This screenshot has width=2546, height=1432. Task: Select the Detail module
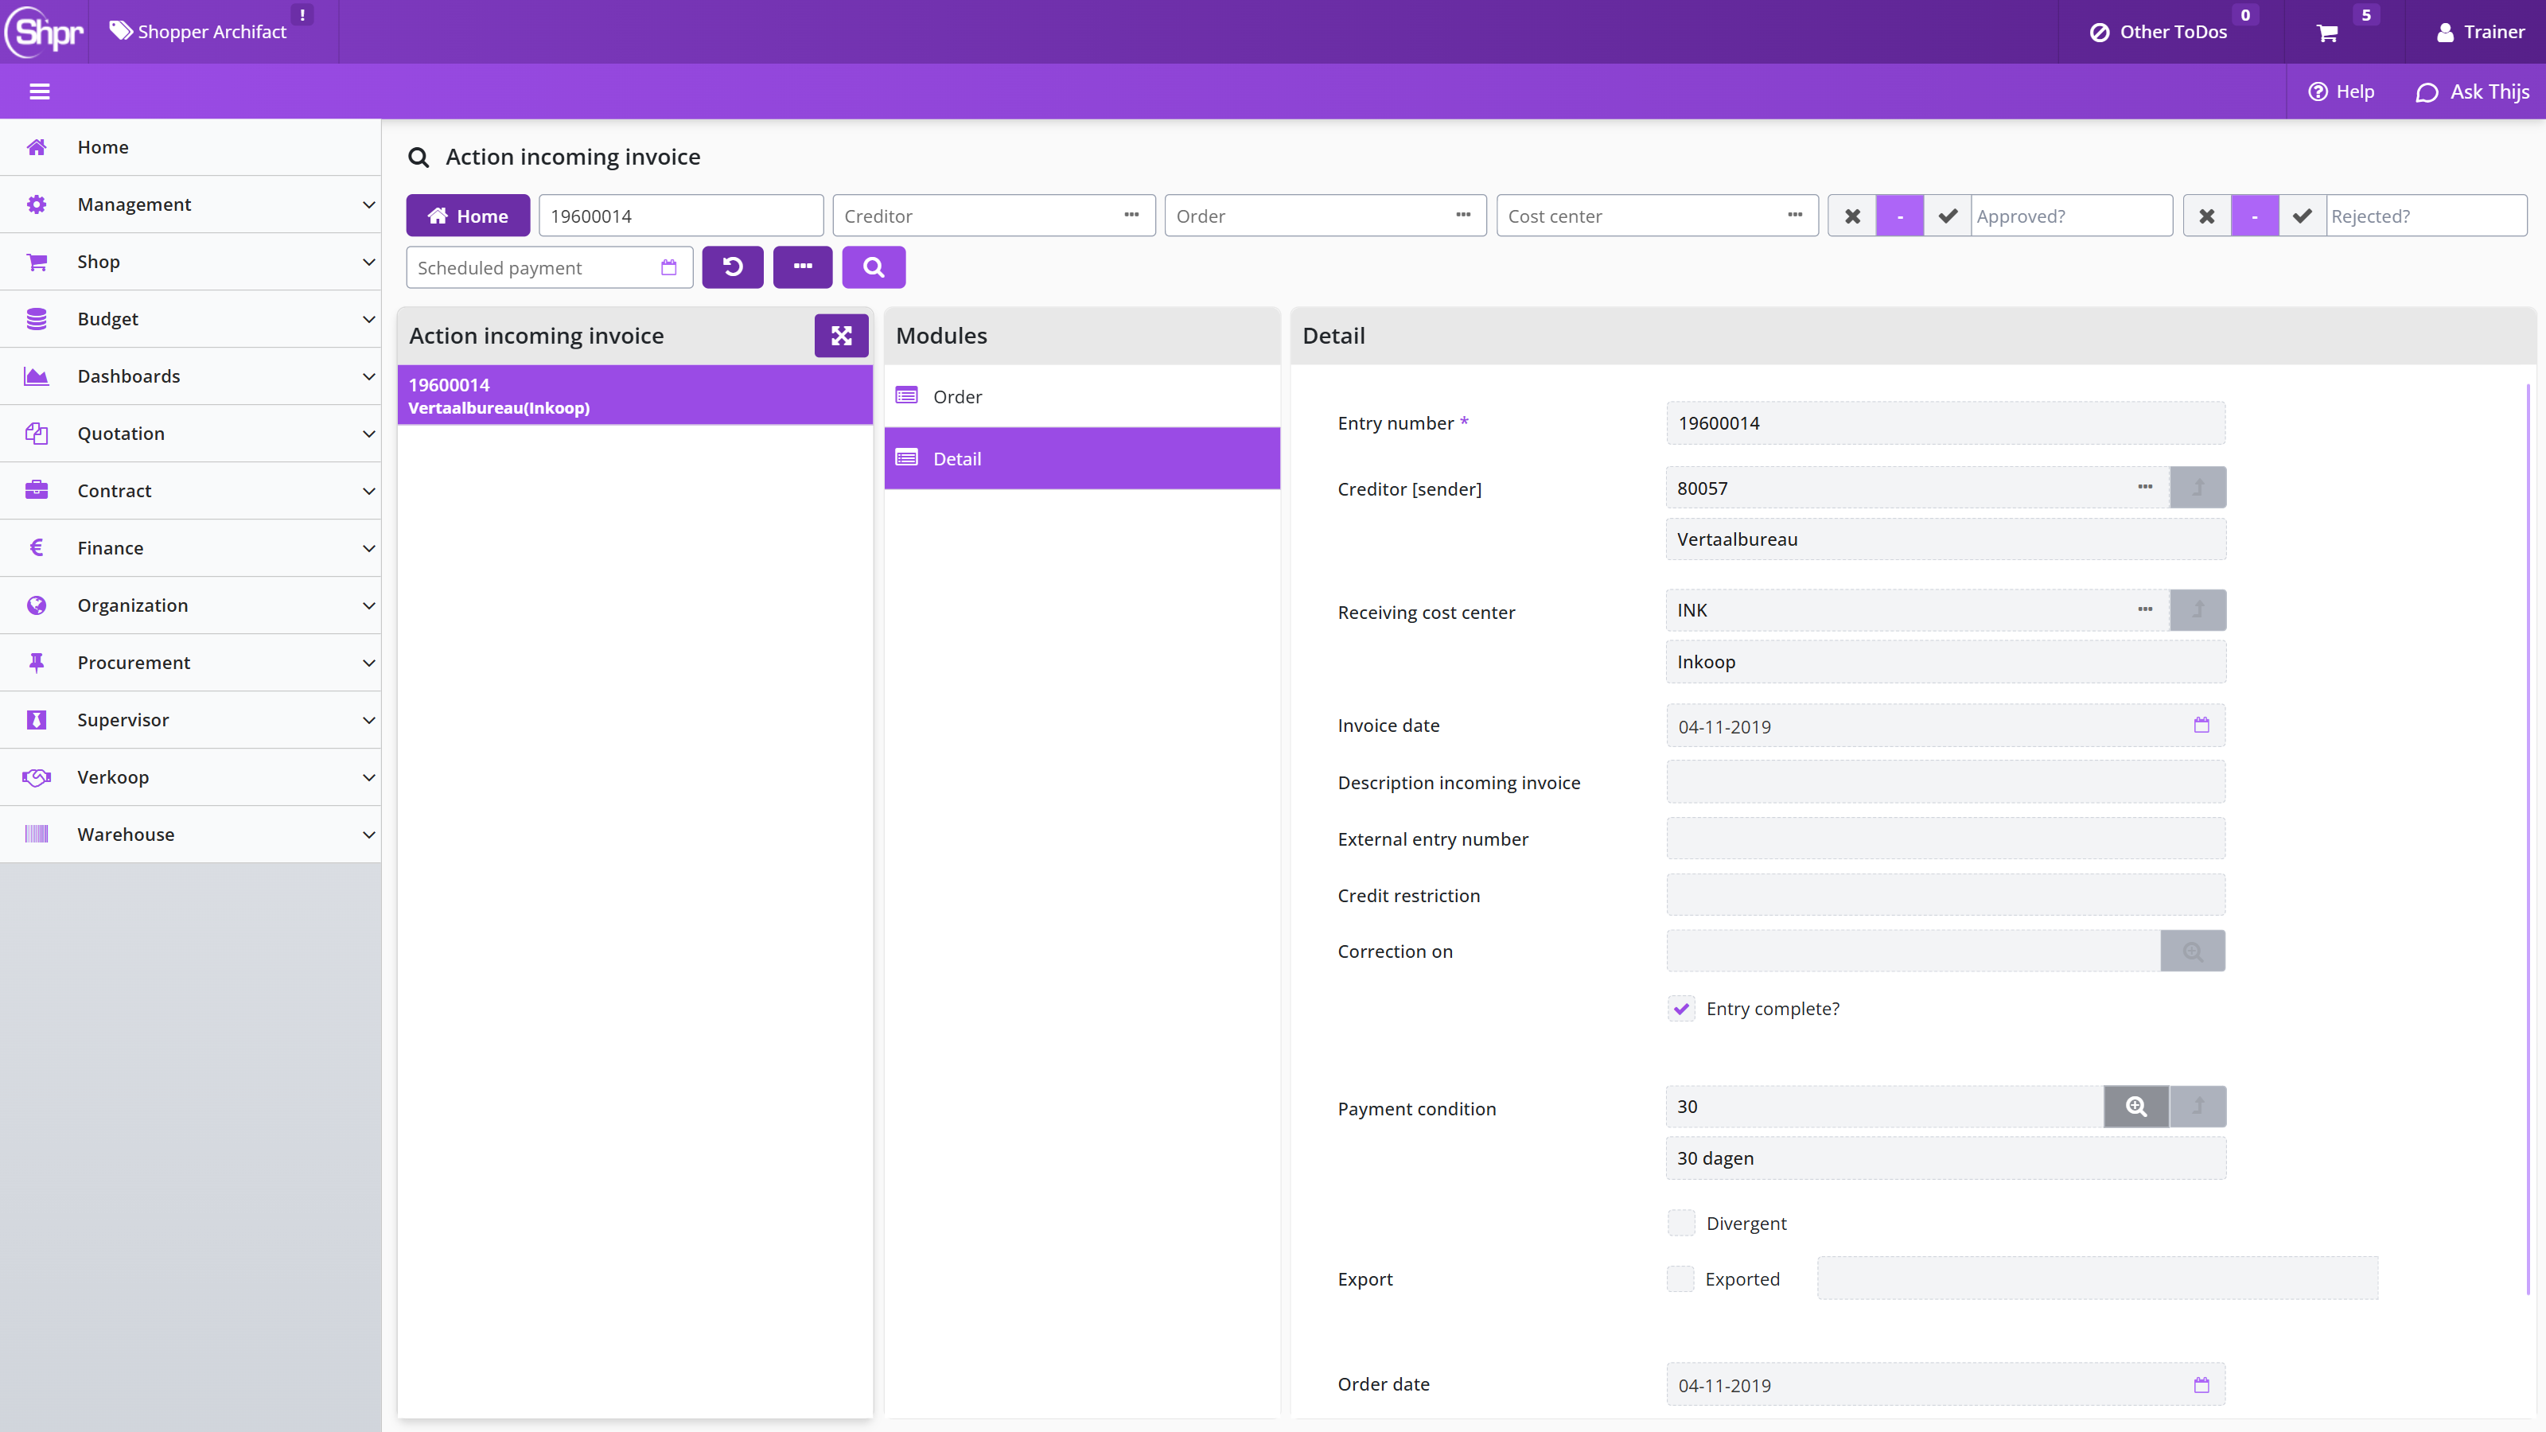point(1081,458)
